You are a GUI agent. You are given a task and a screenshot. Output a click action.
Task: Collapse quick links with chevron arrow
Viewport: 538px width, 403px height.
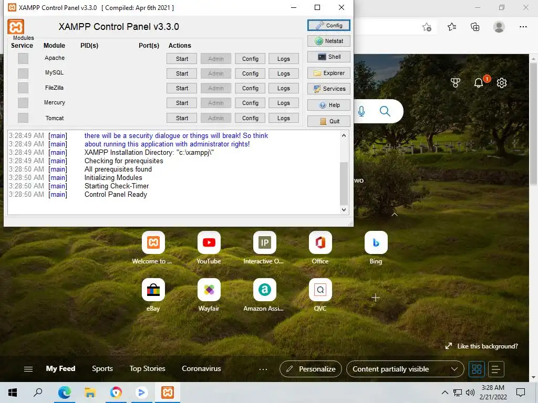pyautogui.click(x=395, y=215)
